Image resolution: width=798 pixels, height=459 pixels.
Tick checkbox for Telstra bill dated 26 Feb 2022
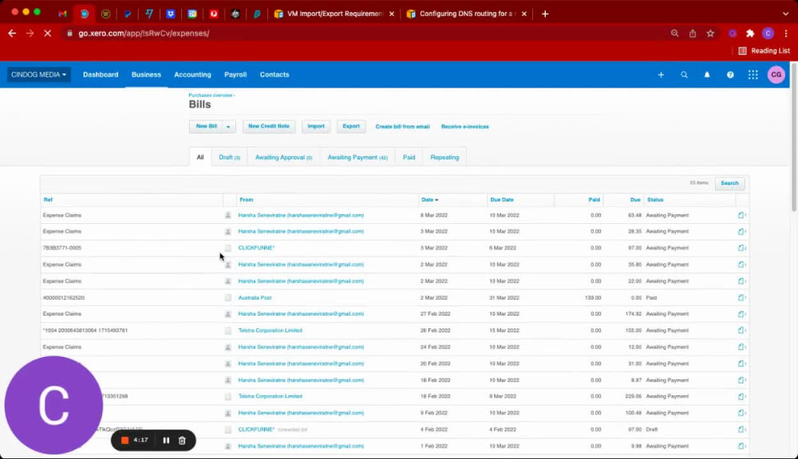pyautogui.click(x=228, y=331)
